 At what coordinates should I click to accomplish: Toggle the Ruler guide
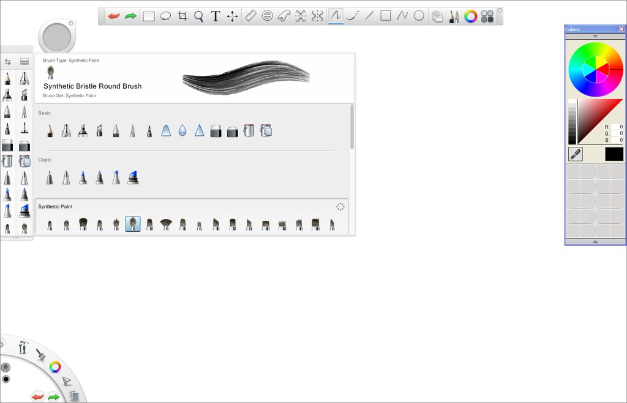(250, 16)
